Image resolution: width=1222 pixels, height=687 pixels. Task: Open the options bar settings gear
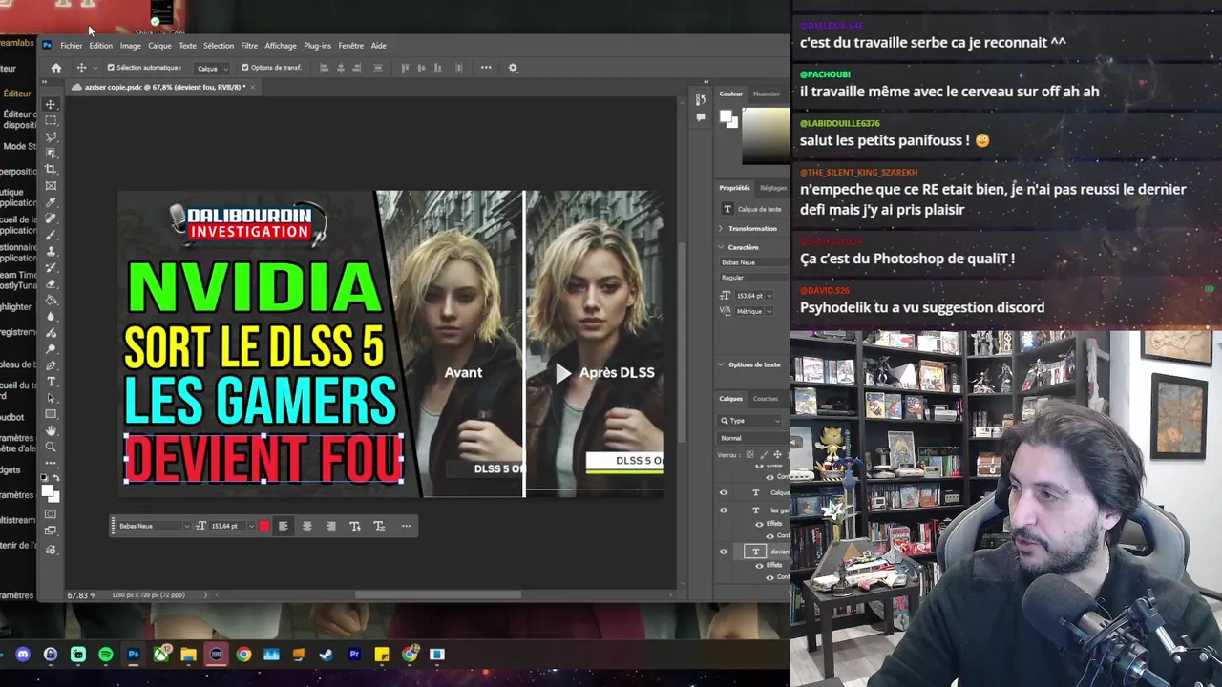pyautogui.click(x=513, y=68)
